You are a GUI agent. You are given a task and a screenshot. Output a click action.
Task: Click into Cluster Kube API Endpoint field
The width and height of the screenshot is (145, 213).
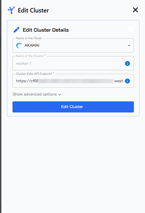tap(73, 81)
